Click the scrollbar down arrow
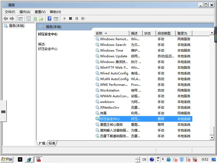Viewport: 217px width, 163px height. tap(212, 138)
